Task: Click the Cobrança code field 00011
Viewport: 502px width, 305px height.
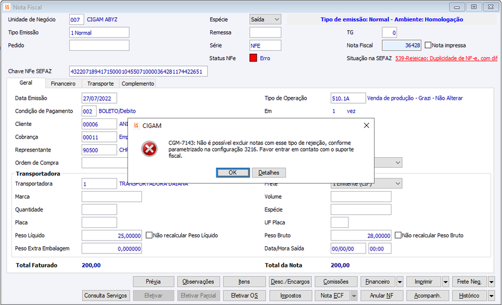Action: pos(99,137)
